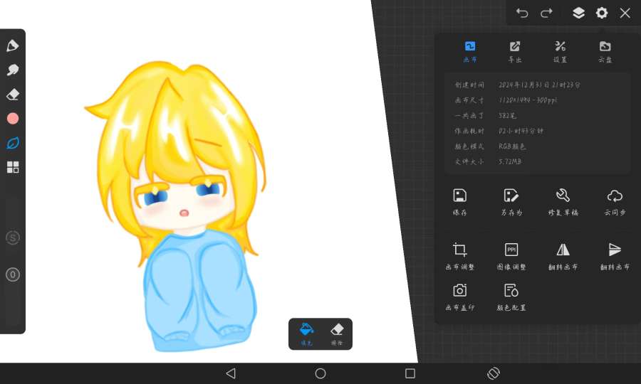This screenshot has height=384, width=641.
Task: Select the blue leaf-shaped fill tool
Action: click(x=13, y=143)
